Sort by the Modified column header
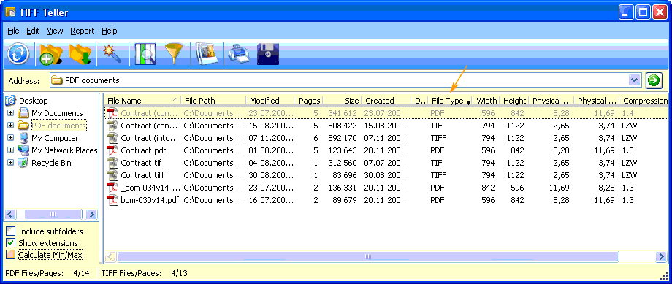This screenshot has width=672, height=284. point(270,101)
